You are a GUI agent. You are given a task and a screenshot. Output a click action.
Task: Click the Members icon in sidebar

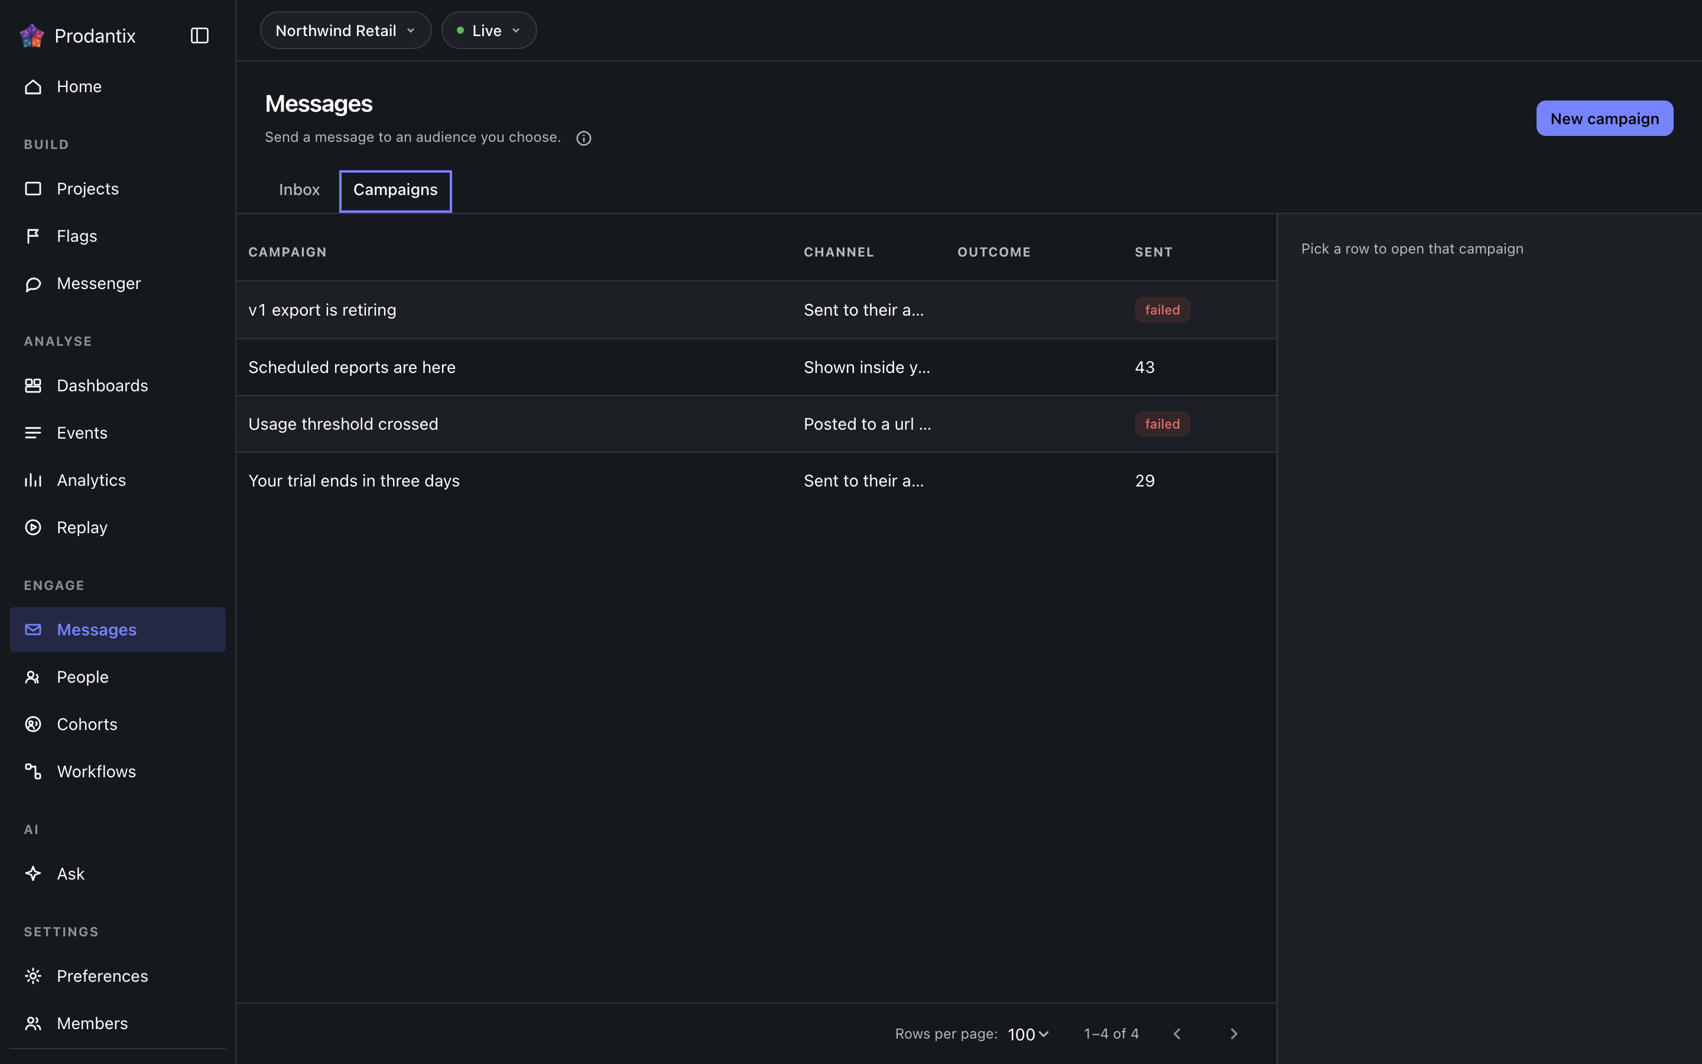coord(33,1023)
